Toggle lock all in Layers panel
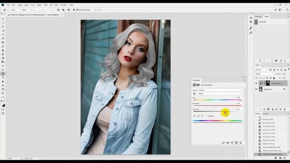 pos(274,78)
